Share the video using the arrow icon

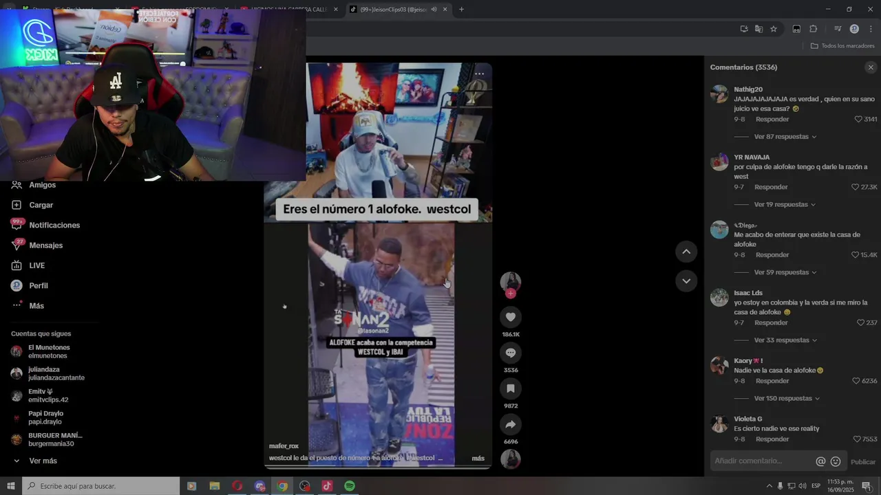[x=510, y=424]
